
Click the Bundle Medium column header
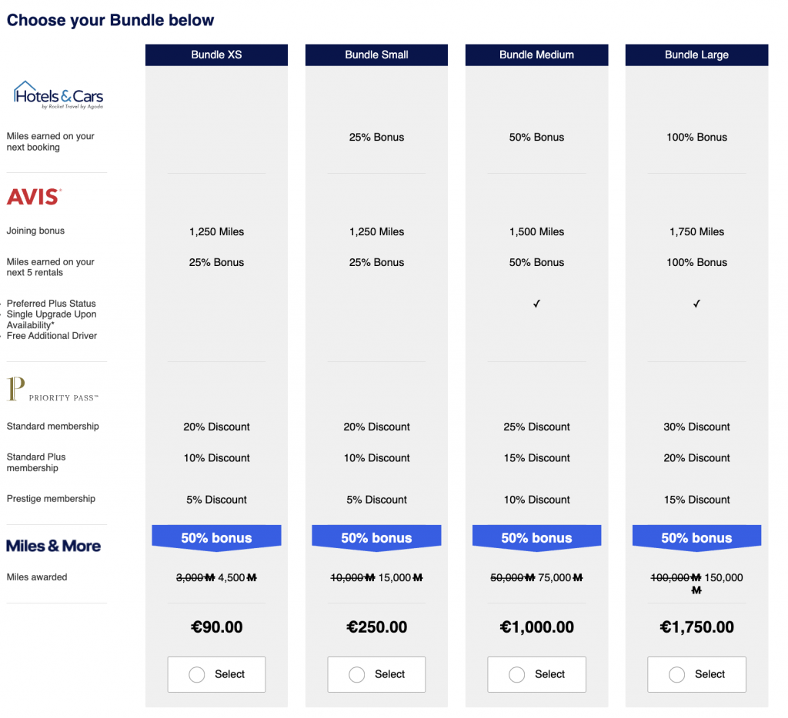(x=536, y=55)
